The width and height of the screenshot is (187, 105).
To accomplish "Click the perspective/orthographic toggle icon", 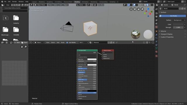I will (131, 9).
